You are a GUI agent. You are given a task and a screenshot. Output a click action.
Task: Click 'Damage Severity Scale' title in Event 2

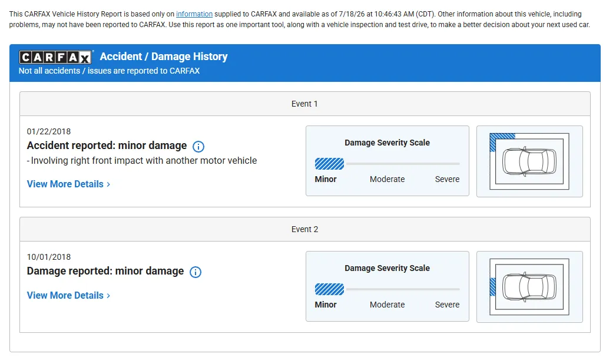coord(388,268)
